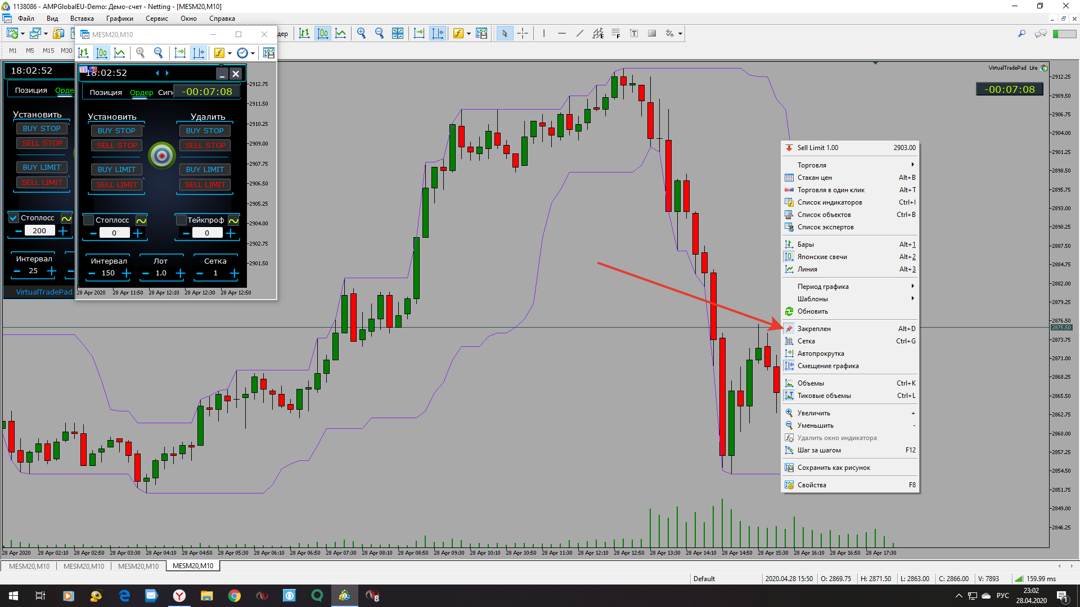Enable Стоплосс checkbox in floating panel
The height and width of the screenshot is (607, 1080).
tap(89, 220)
